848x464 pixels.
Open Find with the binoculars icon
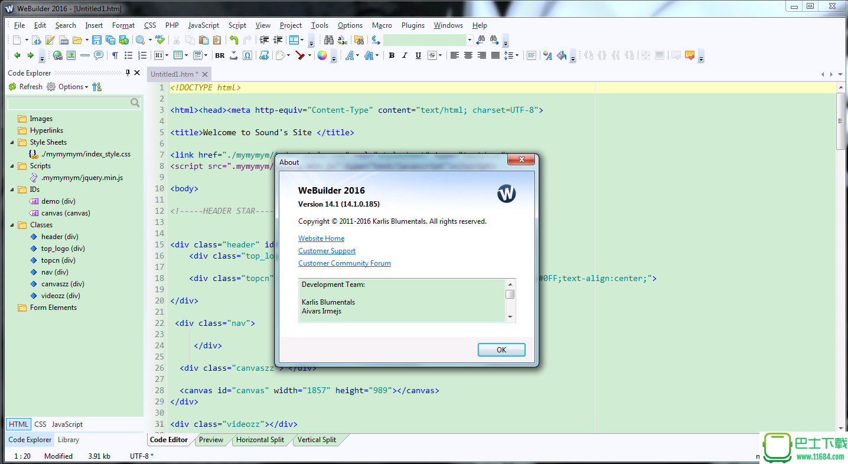click(329, 40)
